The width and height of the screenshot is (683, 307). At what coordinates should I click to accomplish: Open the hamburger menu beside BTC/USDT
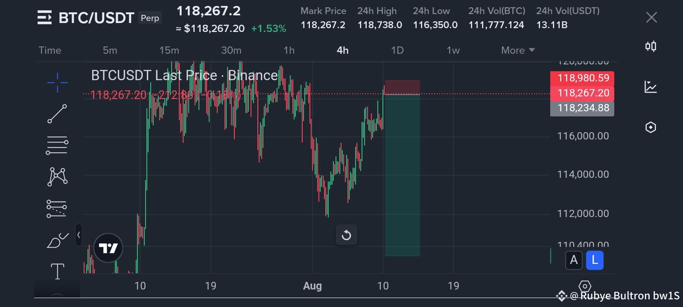[44, 17]
